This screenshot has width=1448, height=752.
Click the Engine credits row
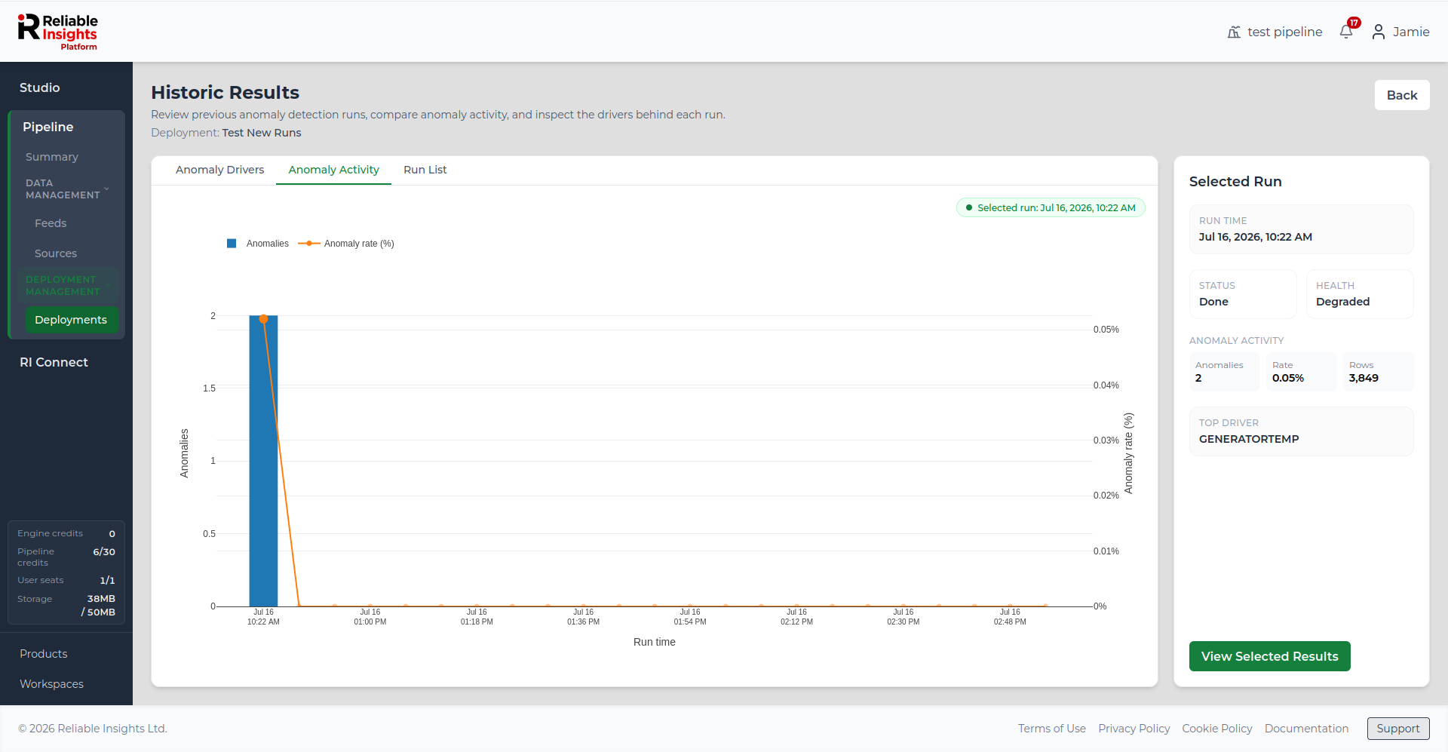tap(66, 533)
